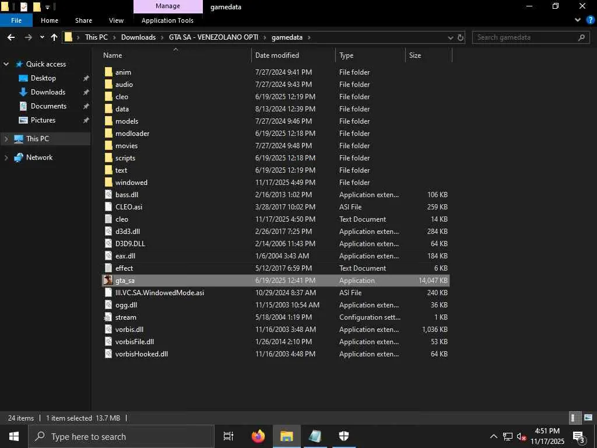Select the vorbisFile.dll file name
Screen dimensions: 597x448
tap(135, 342)
